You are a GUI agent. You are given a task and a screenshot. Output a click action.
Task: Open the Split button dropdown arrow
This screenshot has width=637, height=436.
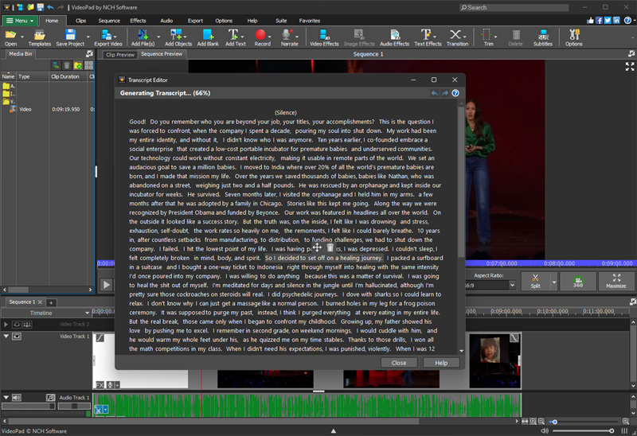point(553,281)
